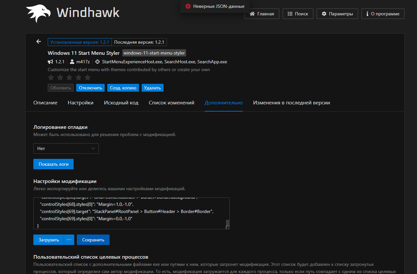Click the StartMenuExperienceHost.exe process list text
Viewport: 417px width, 274px height.
coord(165,62)
